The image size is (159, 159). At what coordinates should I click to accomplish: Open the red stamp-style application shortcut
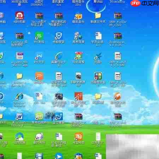[19, 16]
